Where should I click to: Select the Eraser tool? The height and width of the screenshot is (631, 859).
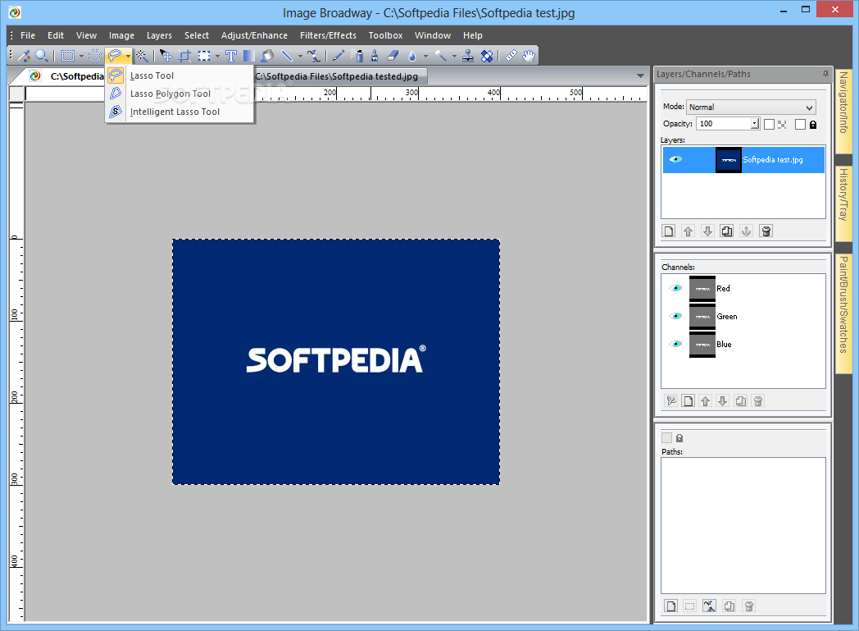coord(393,55)
